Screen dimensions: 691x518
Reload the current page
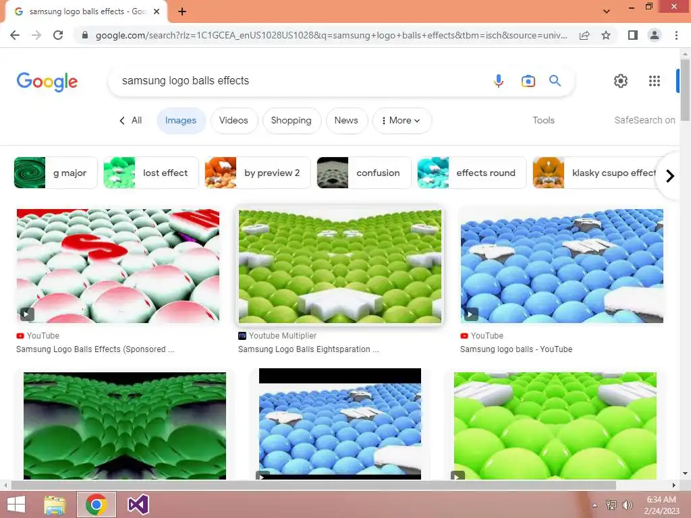click(x=58, y=35)
